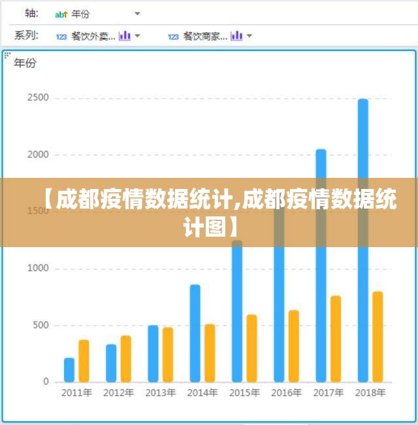418x425 pixels.
Task: Select the orange bar for 2017年
Action: coord(336,339)
